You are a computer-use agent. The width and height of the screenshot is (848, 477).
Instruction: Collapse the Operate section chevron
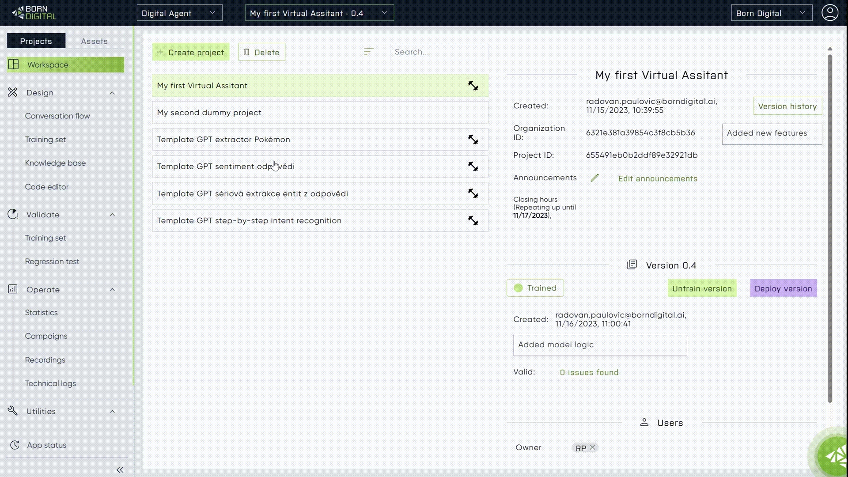[x=112, y=290]
